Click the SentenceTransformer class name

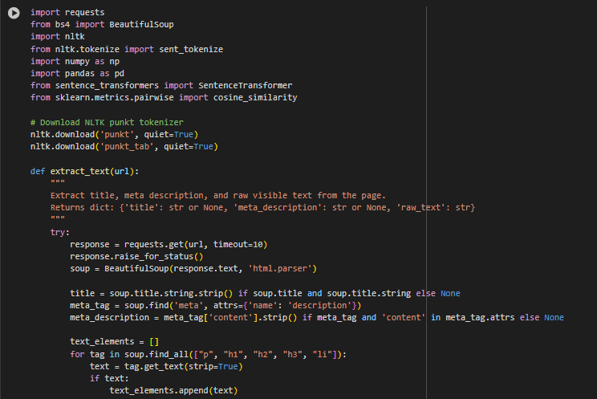pyautogui.click(x=246, y=85)
